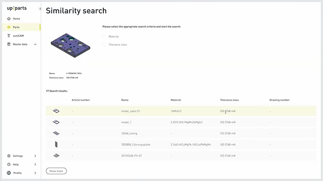Screen dimensions: 323x181
Task: Select the name 10068_toolrig
Action: pyautogui.click(x=129, y=133)
